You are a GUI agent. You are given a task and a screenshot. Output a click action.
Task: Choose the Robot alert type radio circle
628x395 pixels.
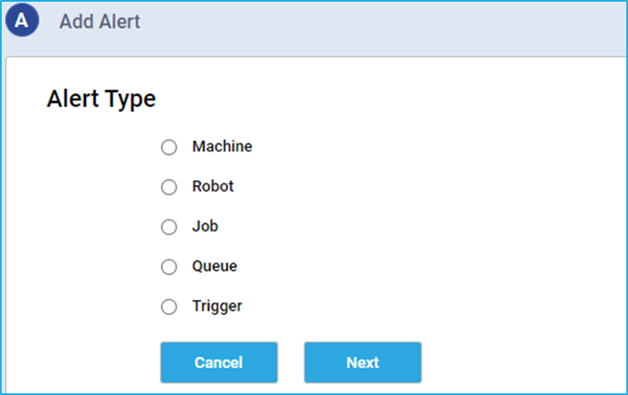coord(169,187)
